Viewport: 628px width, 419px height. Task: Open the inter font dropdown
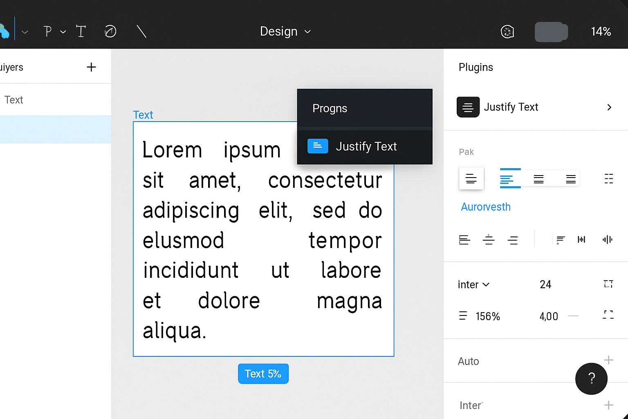click(473, 284)
